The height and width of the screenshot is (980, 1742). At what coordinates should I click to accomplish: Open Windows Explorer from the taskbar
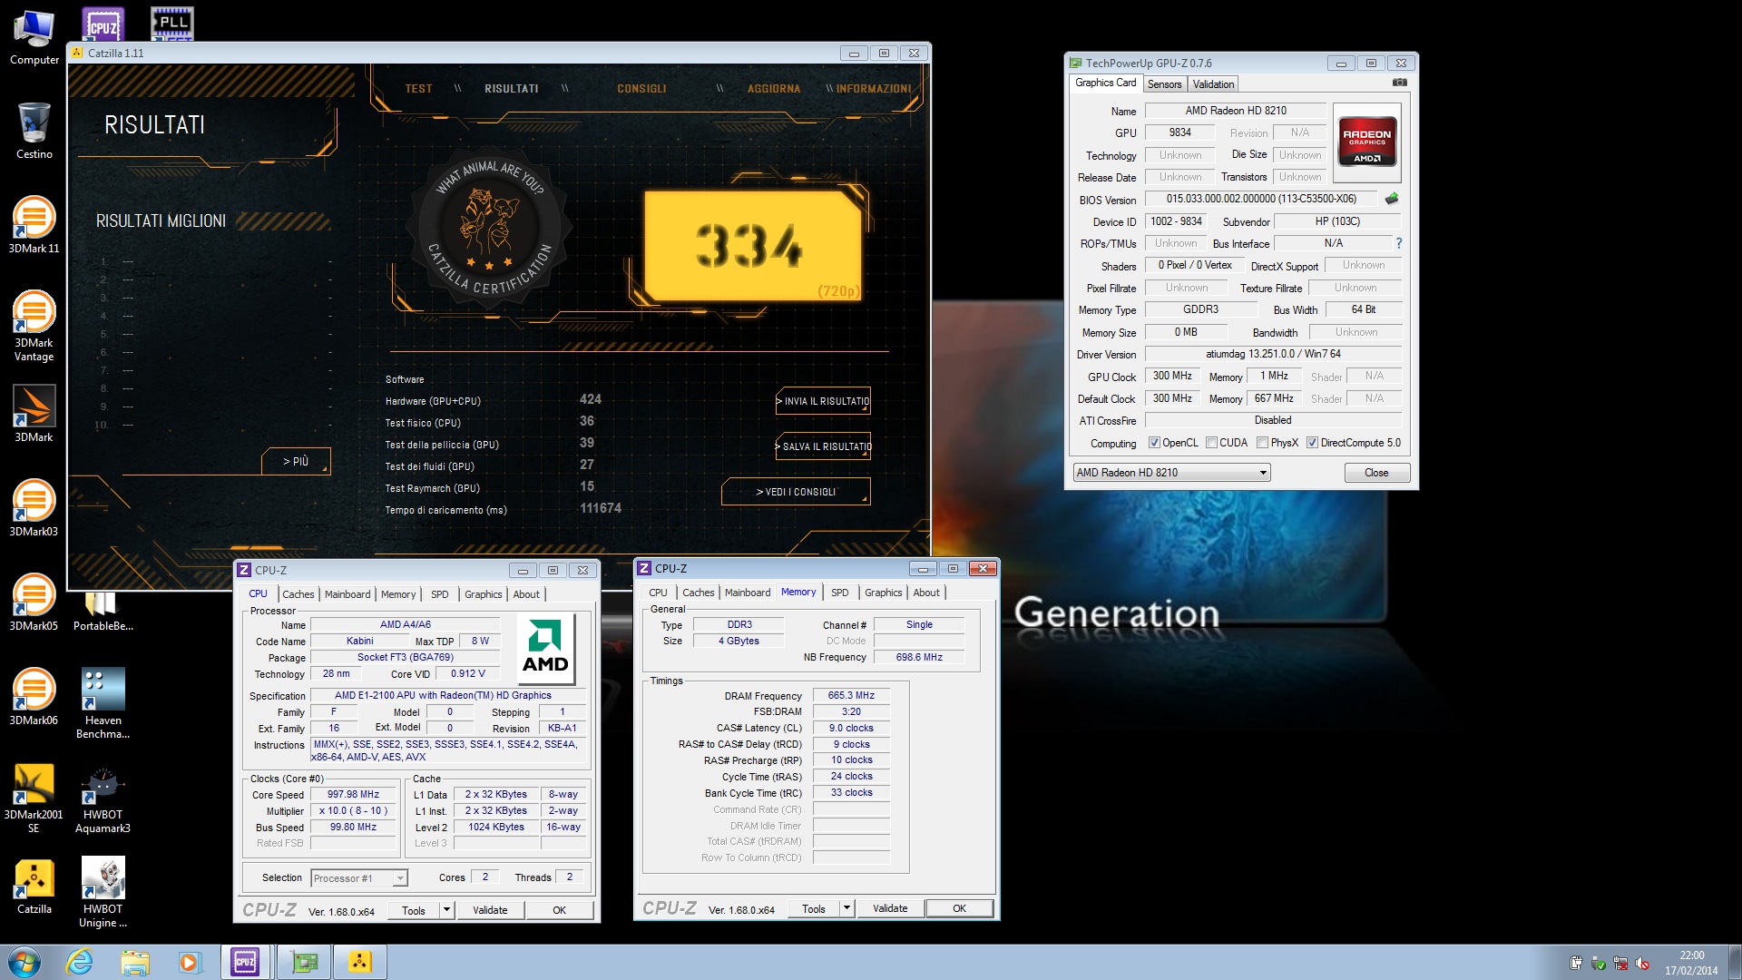pyautogui.click(x=134, y=962)
